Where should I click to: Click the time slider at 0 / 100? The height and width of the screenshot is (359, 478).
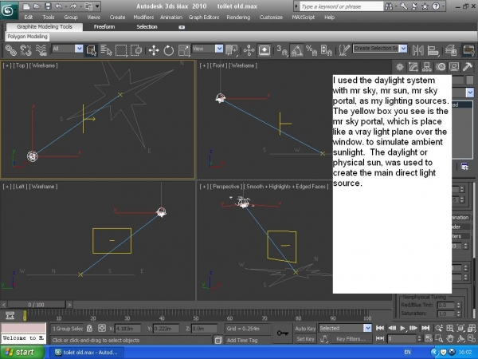[37, 305]
